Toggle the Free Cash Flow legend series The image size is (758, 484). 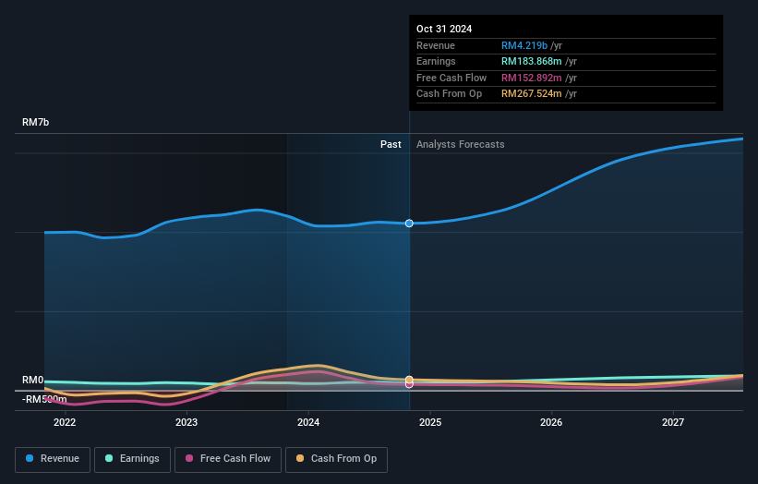pos(228,459)
